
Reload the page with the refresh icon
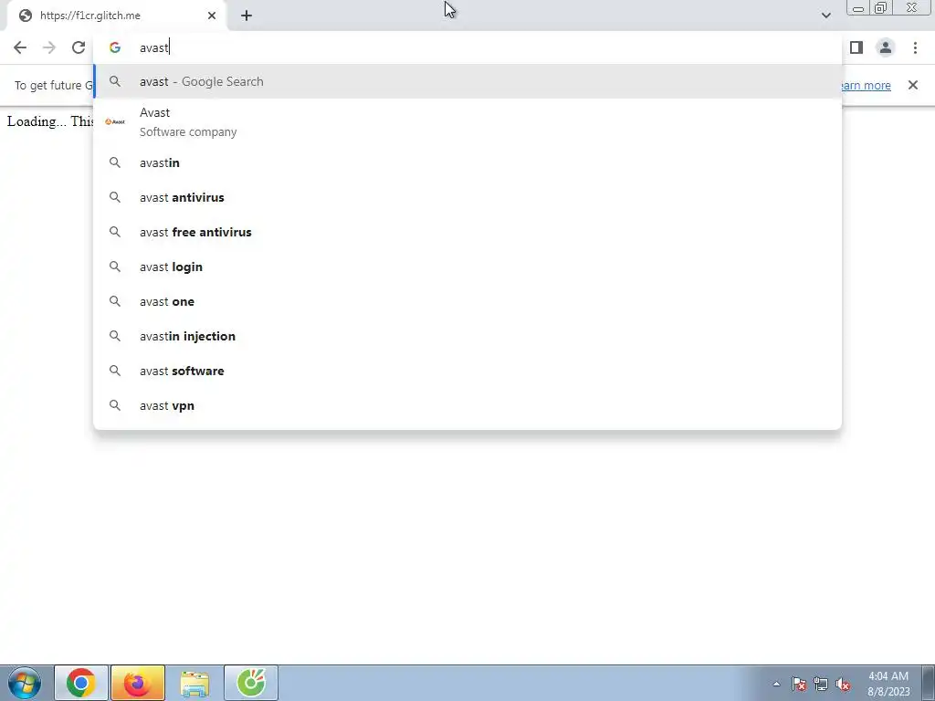coord(79,47)
